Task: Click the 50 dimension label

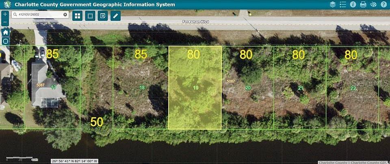Action: tap(97, 122)
